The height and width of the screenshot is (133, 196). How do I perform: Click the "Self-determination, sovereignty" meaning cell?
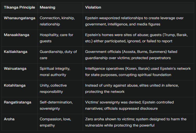tap(55, 105)
